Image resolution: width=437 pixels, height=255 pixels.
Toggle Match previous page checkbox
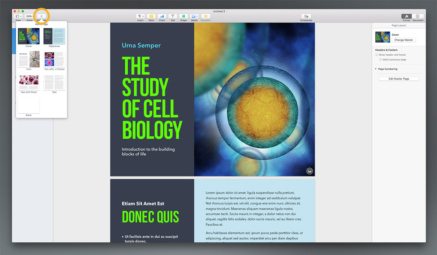tap(380, 59)
